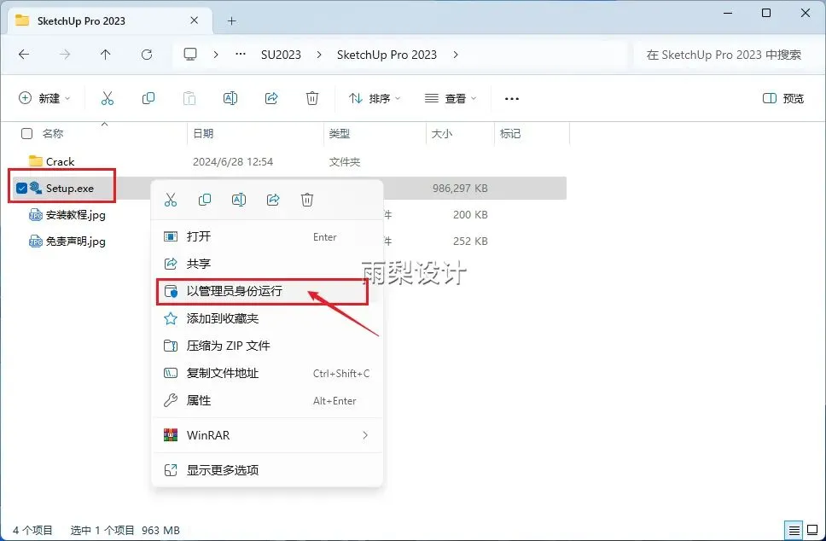Uncheck the Setup.exe selection checkbox

click(21, 188)
